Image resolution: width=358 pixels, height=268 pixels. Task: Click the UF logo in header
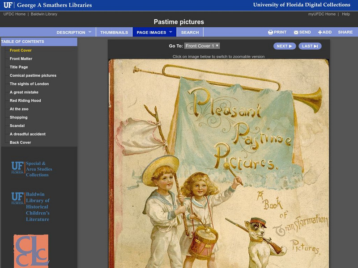(x=8, y=5)
